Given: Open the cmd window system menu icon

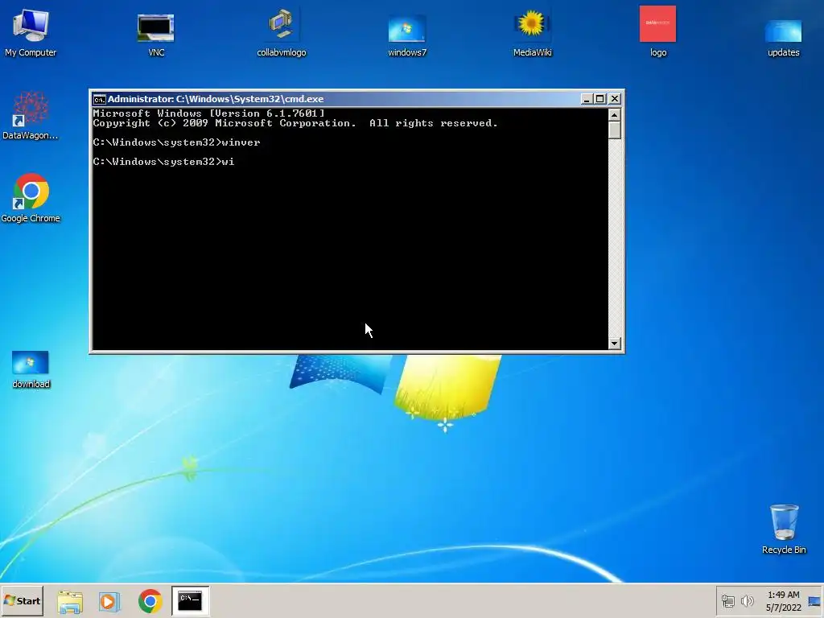Looking at the screenshot, I should [x=99, y=99].
